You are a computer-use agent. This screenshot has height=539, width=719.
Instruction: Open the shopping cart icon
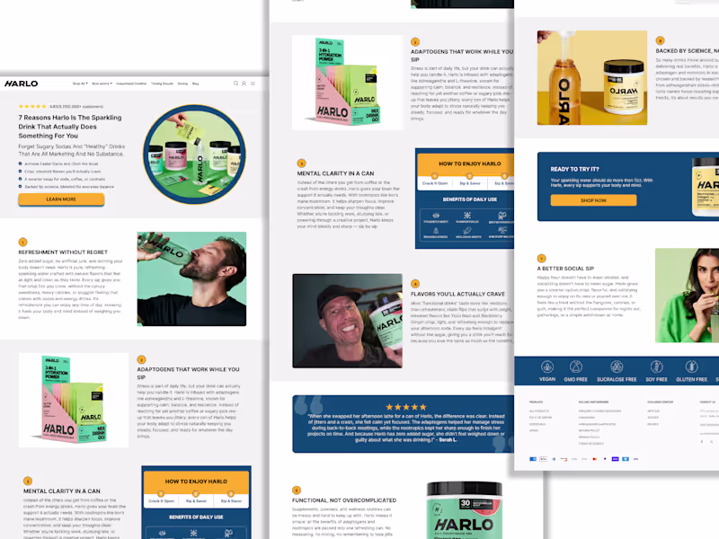tap(252, 84)
